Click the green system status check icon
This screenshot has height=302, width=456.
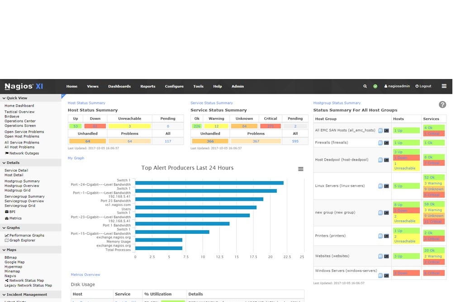(x=375, y=86)
